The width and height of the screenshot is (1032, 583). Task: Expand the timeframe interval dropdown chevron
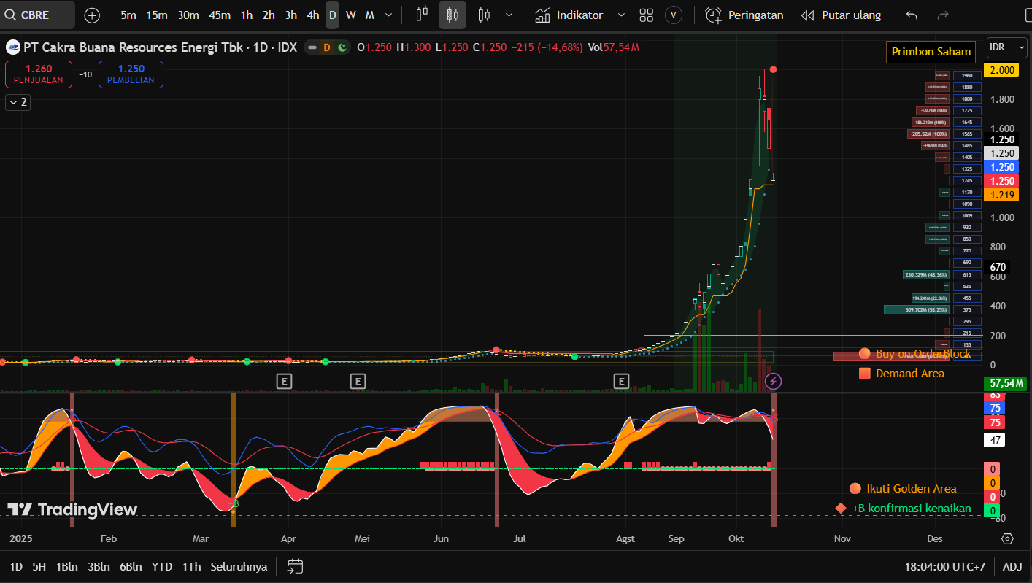[388, 15]
